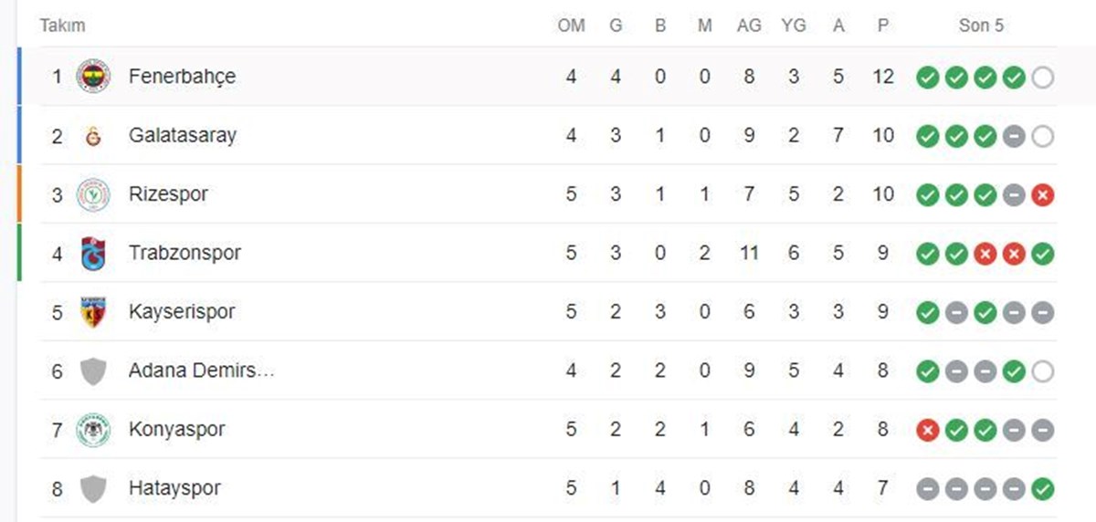
Task: Open the Trabzonspor team link
Action: pos(184,253)
